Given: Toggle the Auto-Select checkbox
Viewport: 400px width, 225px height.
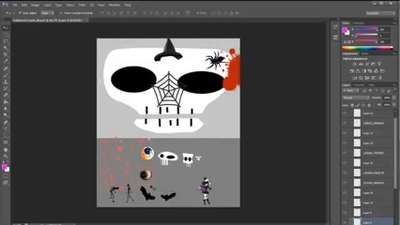Looking at the screenshot, I should [x=20, y=12].
